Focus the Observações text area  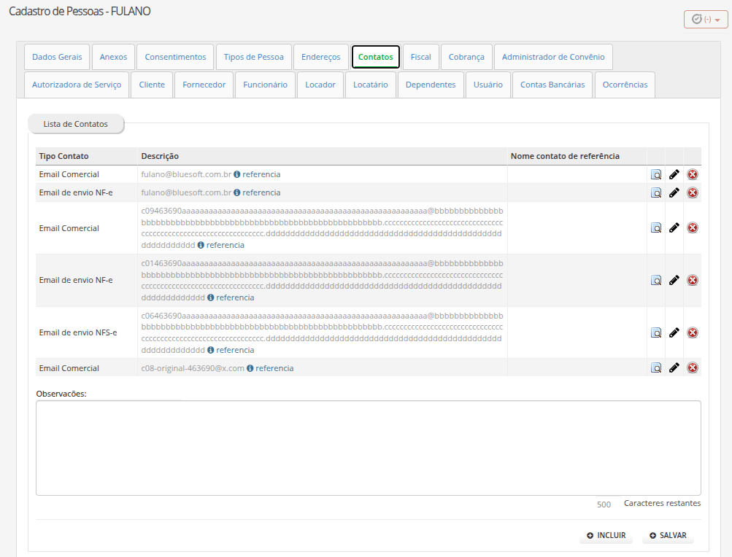click(x=369, y=448)
